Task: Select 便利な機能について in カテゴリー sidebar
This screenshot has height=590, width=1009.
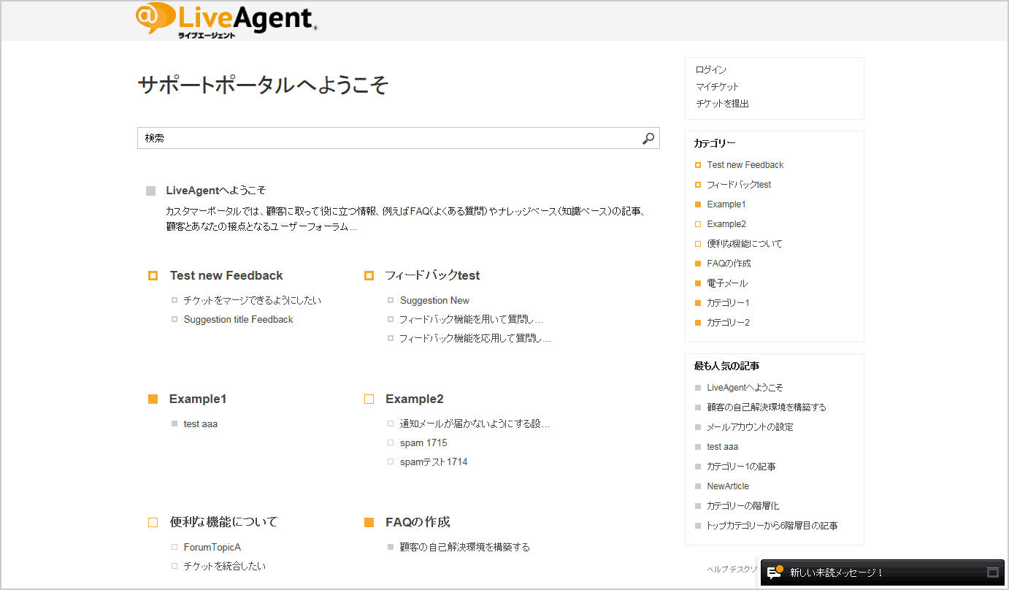Action: click(x=744, y=244)
